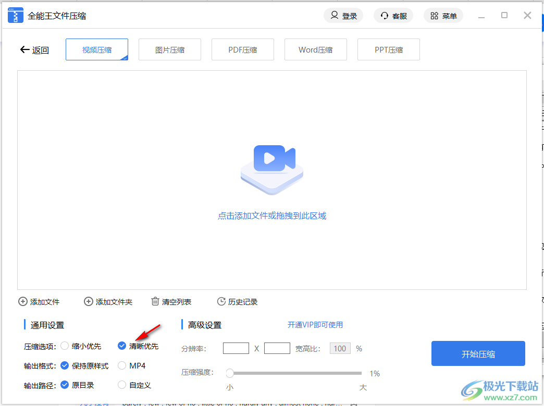Open the PPT压缩 tab
Screen dimensions: 544x406
tap(389, 49)
